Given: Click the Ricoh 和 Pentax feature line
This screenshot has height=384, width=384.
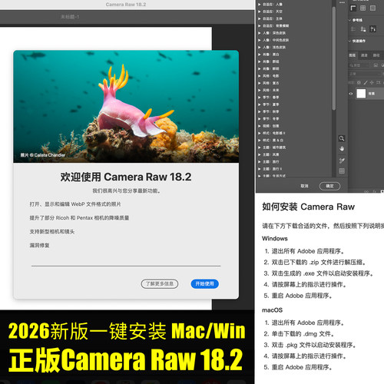Looking at the screenshot, I should (79, 218).
